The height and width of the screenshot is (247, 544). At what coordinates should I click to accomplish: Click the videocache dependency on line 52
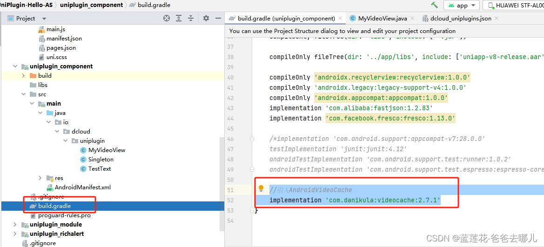tap(383, 200)
